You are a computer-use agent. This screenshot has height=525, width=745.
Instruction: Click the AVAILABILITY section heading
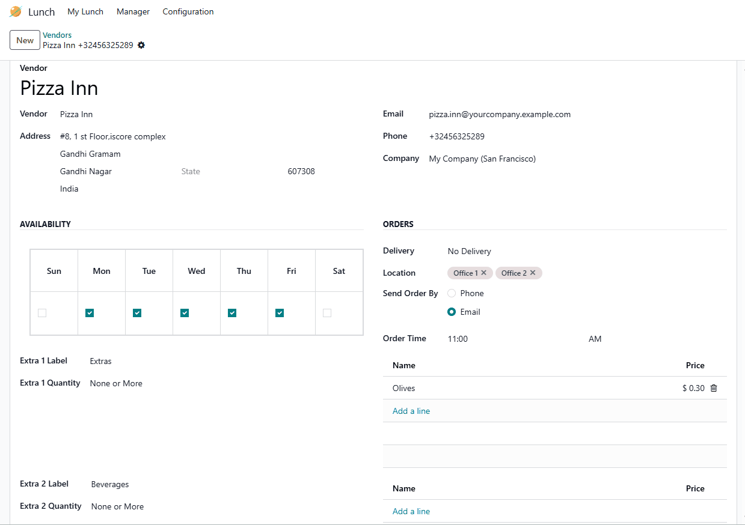(45, 224)
